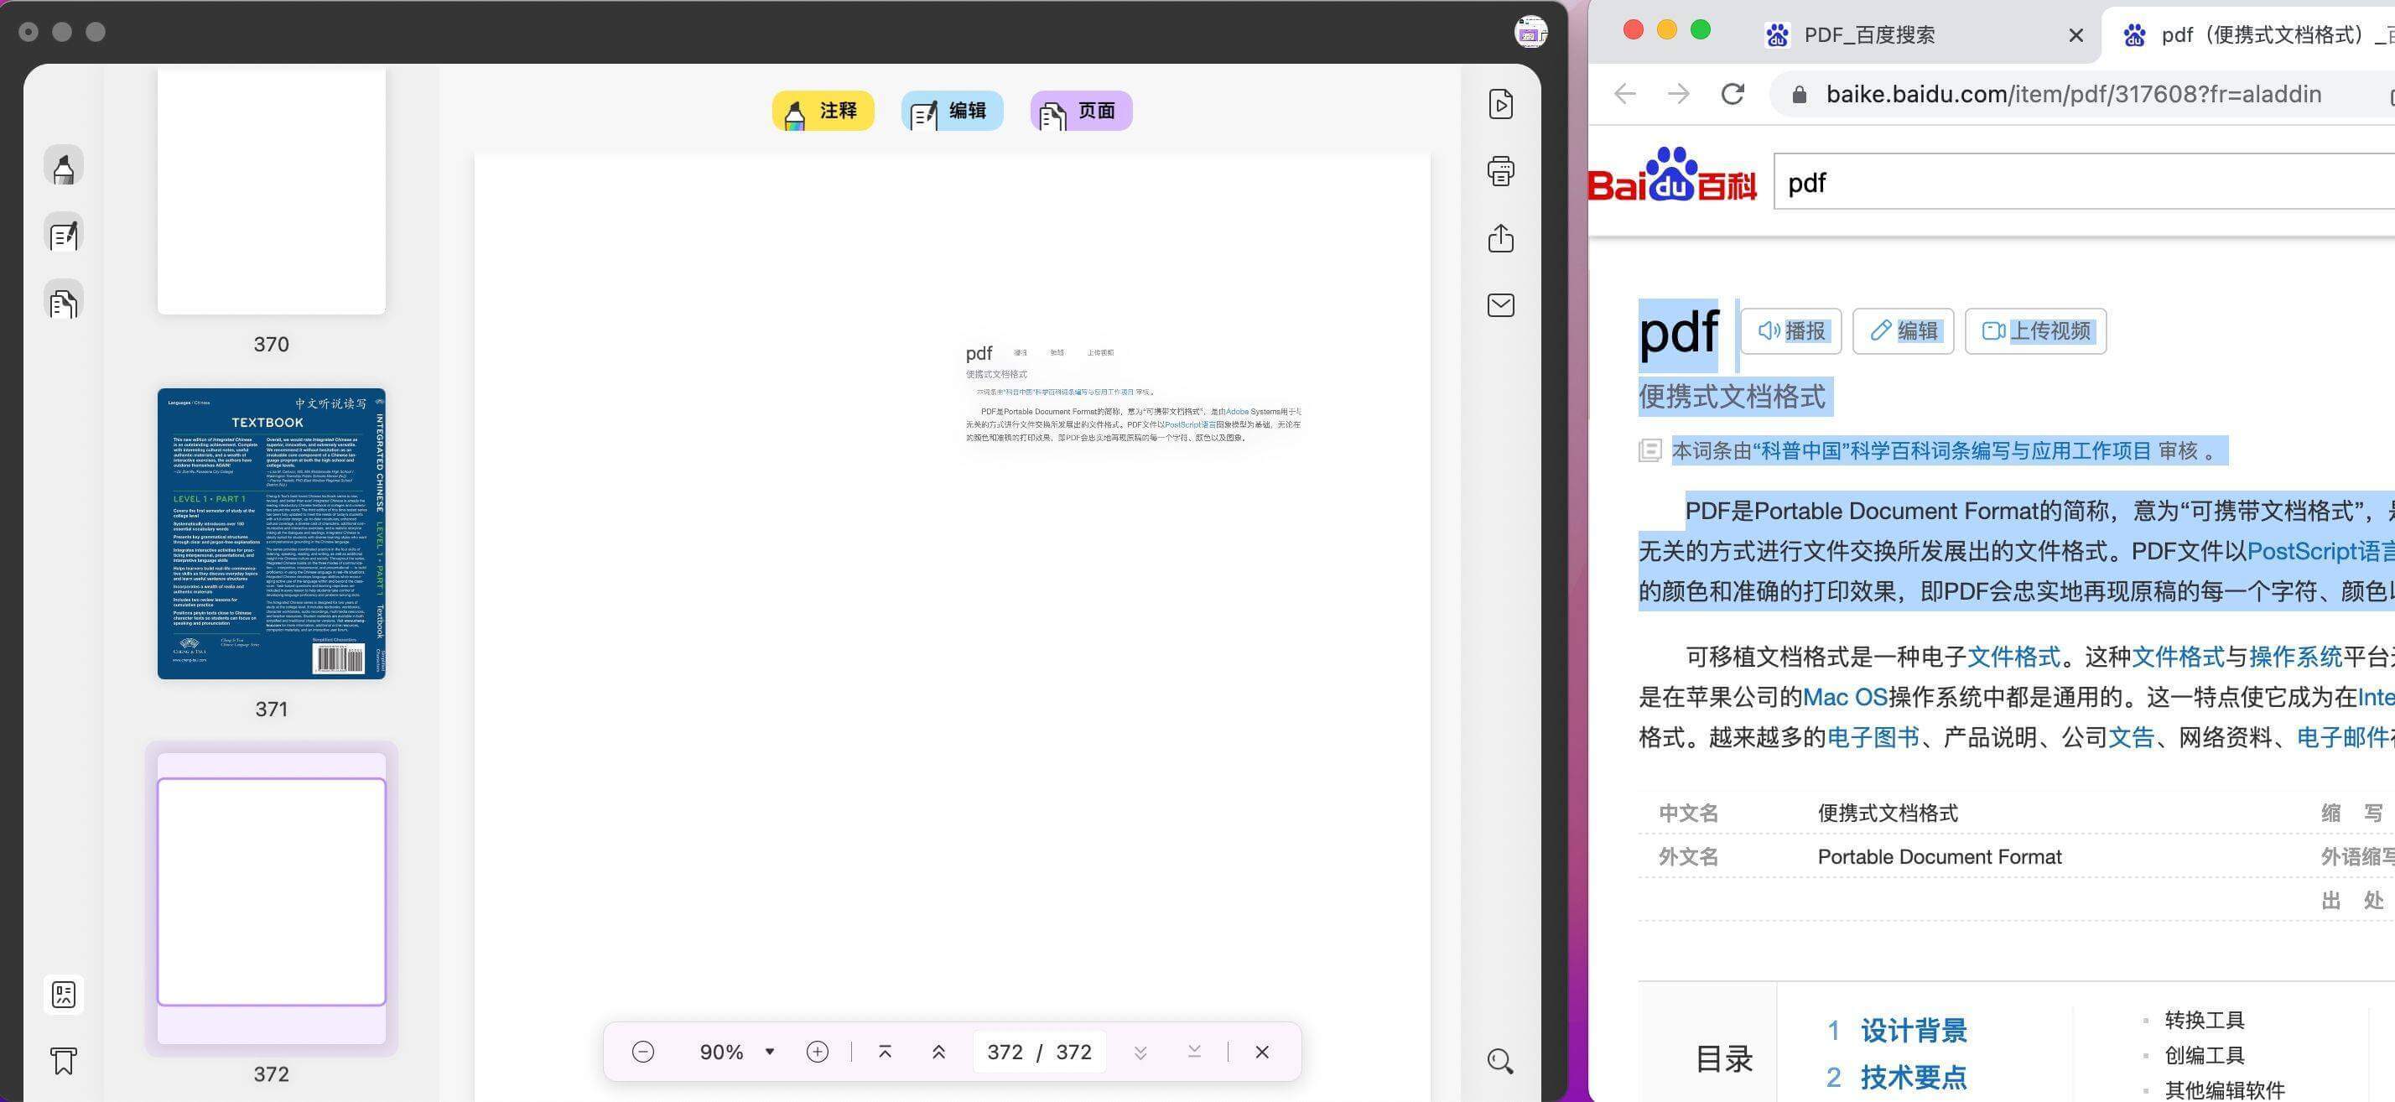Open the search magnifier icon in PDF app

pos(1499,1061)
